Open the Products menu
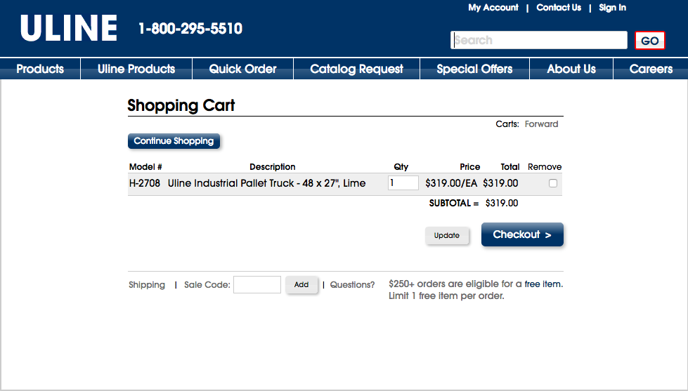Viewport: 688px width, 391px height. pos(40,69)
